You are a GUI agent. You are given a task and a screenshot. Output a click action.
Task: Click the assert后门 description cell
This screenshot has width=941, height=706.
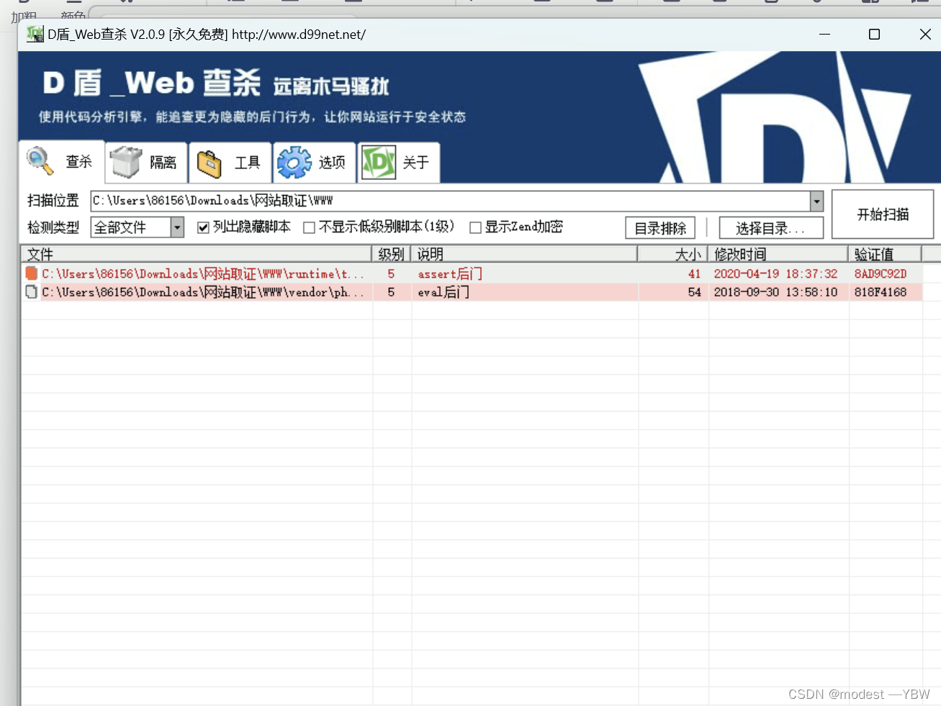point(450,273)
